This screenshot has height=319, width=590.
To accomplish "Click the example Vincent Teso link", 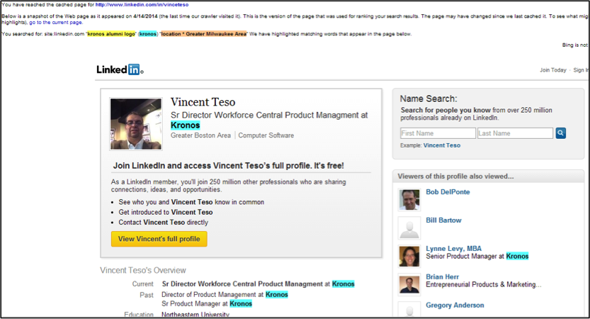I will 442,145.
